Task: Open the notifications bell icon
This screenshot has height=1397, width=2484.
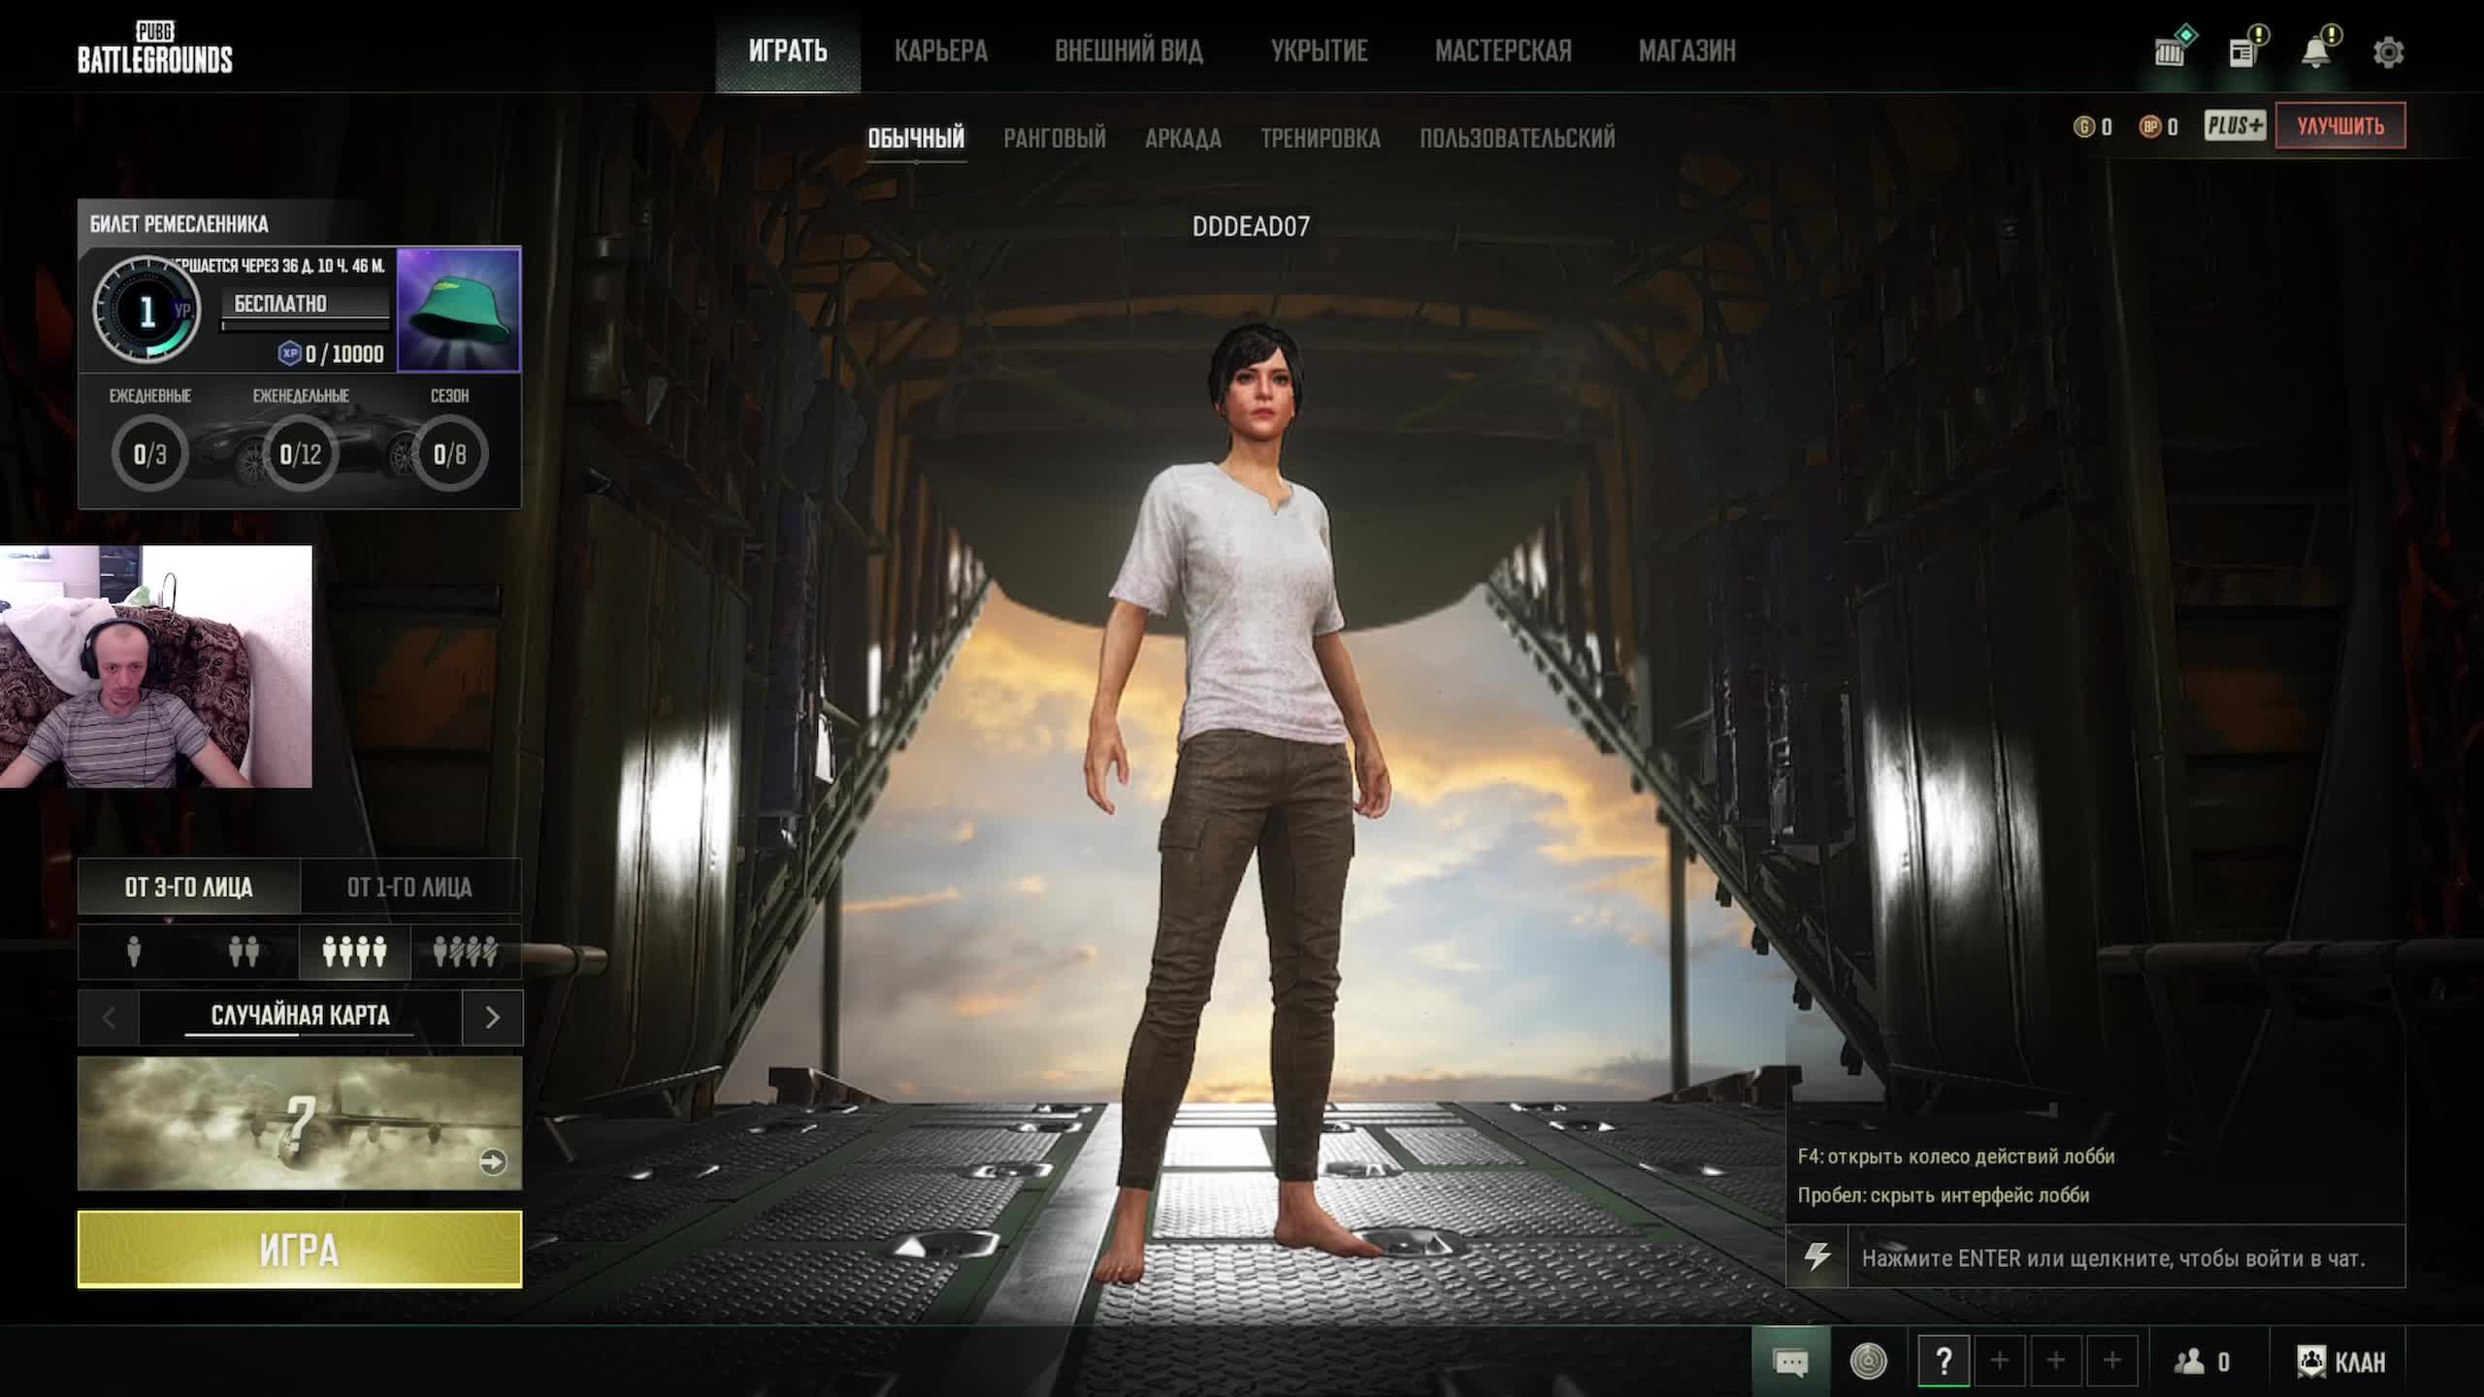Action: [2316, 52]
